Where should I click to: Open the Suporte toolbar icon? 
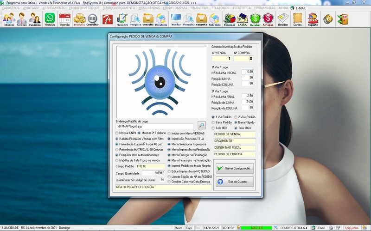pos(313,19)
